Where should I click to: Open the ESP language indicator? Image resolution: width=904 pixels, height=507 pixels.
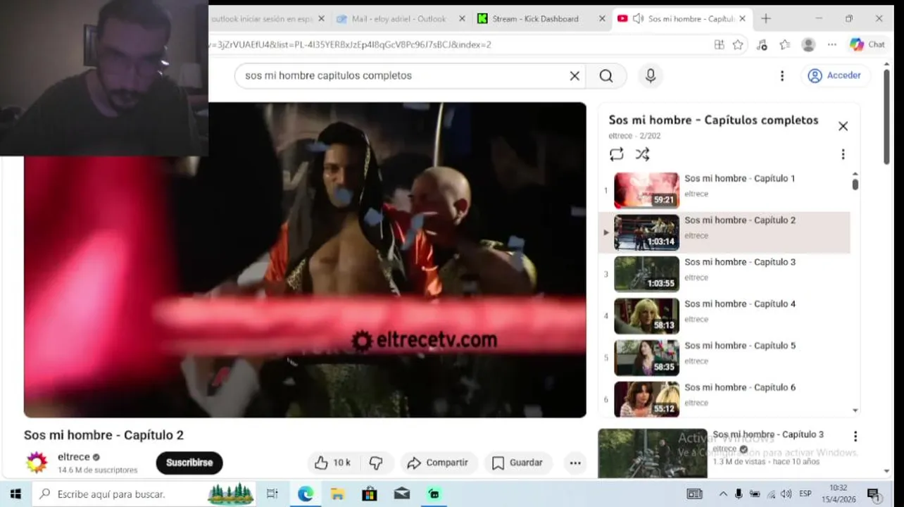click(805, 494)
